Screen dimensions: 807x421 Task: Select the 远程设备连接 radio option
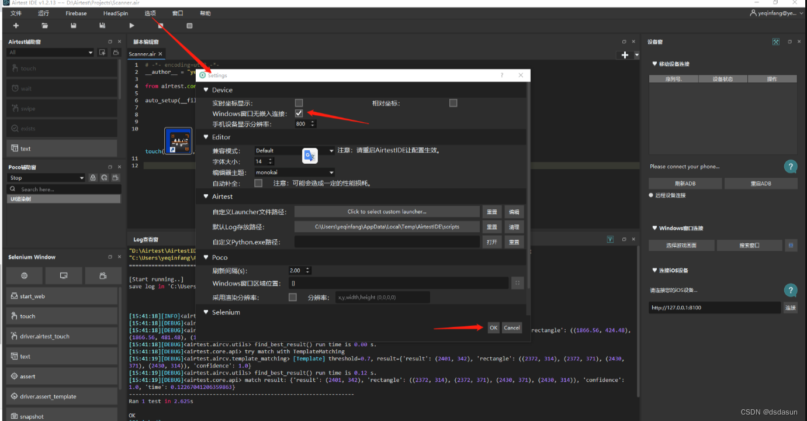click(651, 195)
